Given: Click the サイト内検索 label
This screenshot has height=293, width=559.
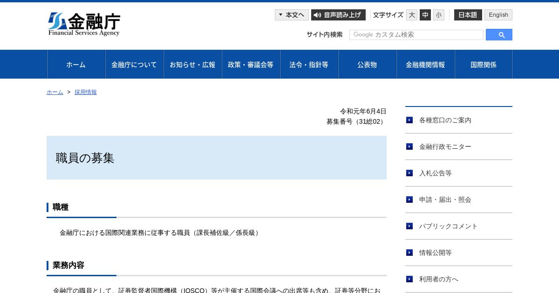Looking at the screenshot, I should 325,34.
